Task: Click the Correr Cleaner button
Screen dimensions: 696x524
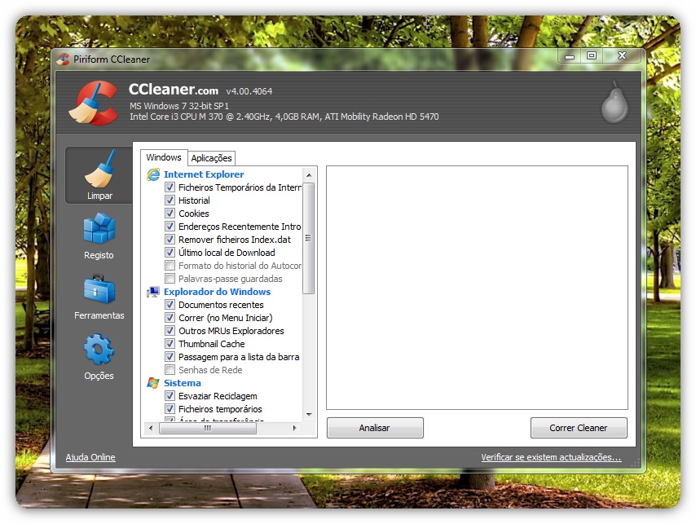Action: 579,428
